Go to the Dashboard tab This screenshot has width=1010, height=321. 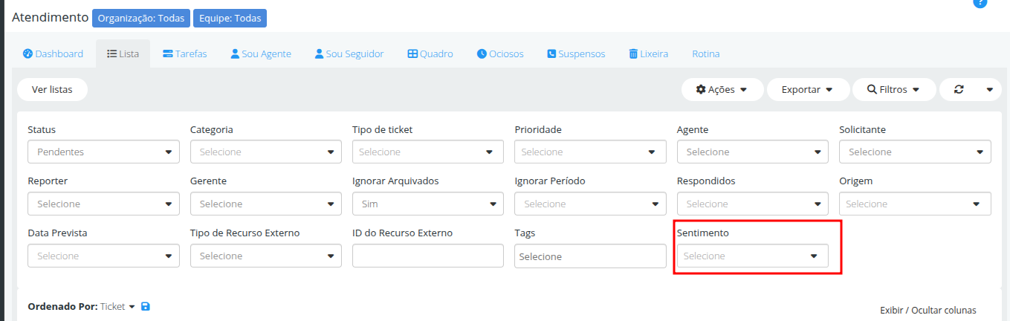click(53, 53)
